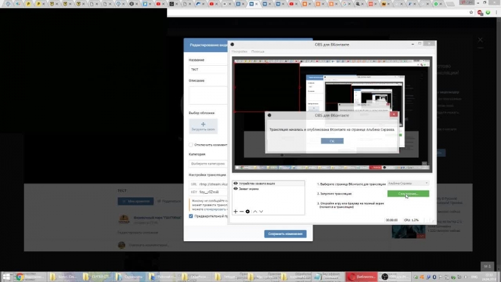Bookmark the page with the star icon
The height and width of the screenshot is (282, 501).
click(471, 13)
